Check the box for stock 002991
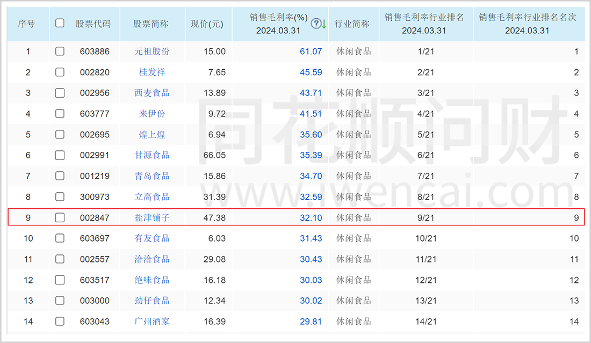The height and width of the screenshot is (343, 591). pos(60,155)
